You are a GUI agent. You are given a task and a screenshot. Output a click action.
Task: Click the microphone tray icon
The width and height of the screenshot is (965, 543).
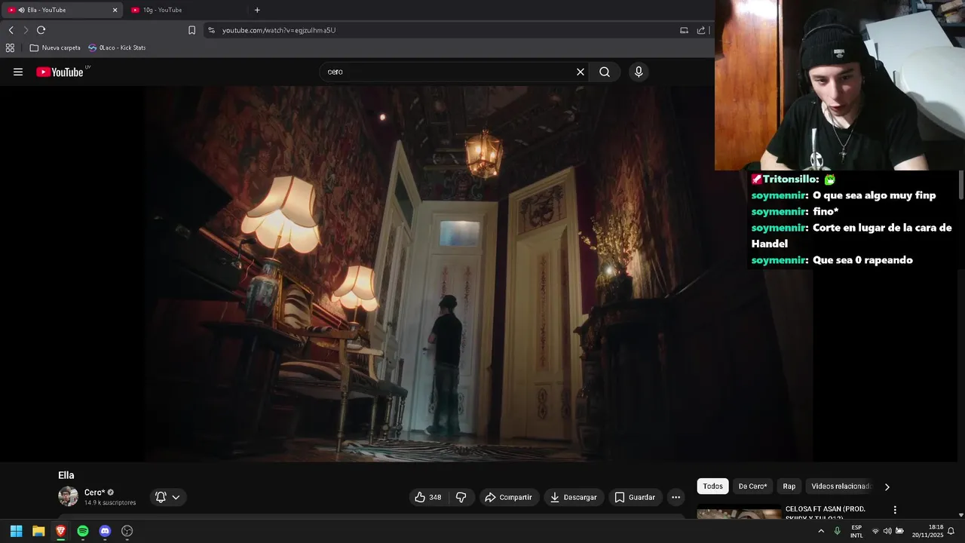[x=837, y=531]
